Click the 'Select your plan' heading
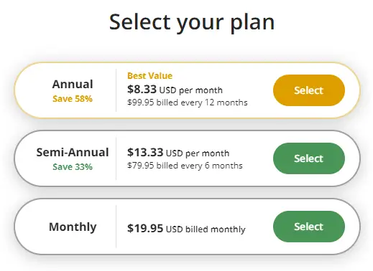 192,23
